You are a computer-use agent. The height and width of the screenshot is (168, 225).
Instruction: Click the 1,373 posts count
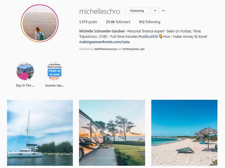pos(88,22)
